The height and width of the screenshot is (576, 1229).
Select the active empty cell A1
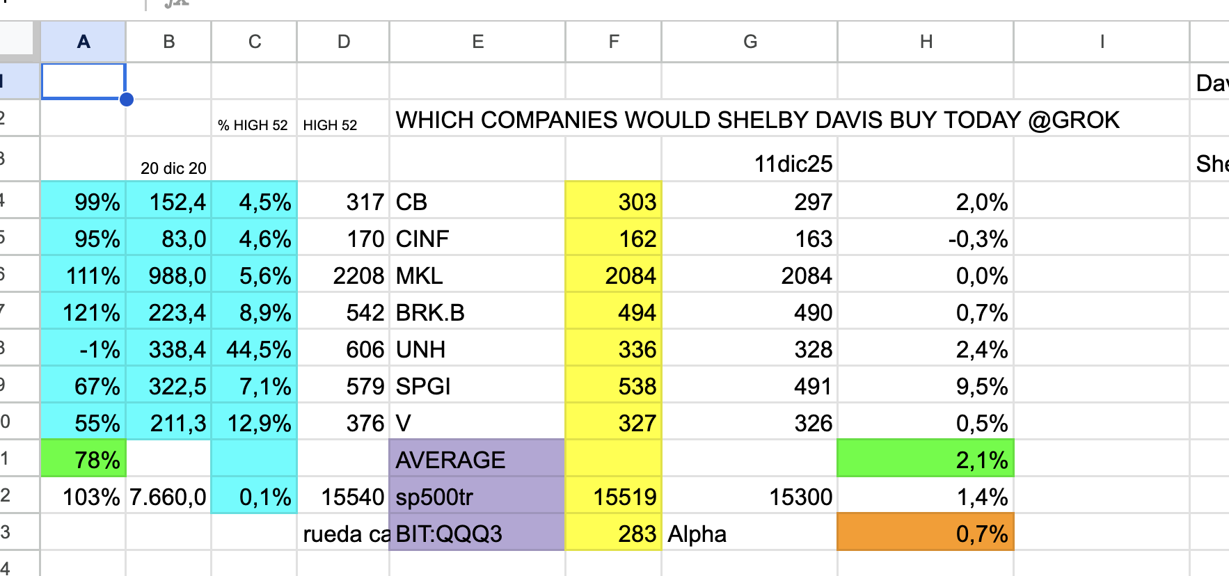pos(84,81)
